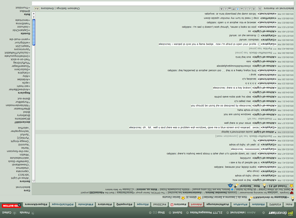This screenshot has width=296, height=218.
Task: Apply subscript with the sub button
Action: (229, 8)
